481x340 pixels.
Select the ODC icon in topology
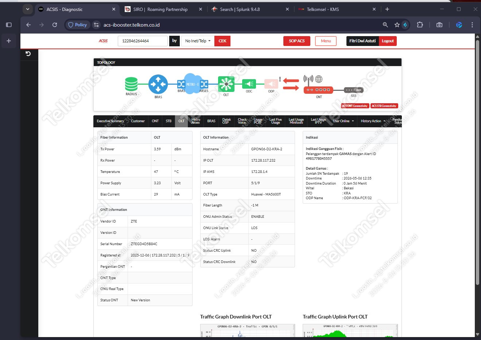click(x=249, y=84)
